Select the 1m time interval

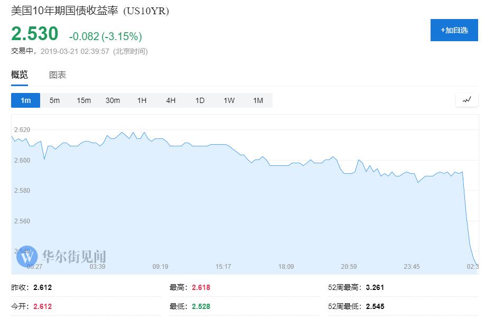25,100
